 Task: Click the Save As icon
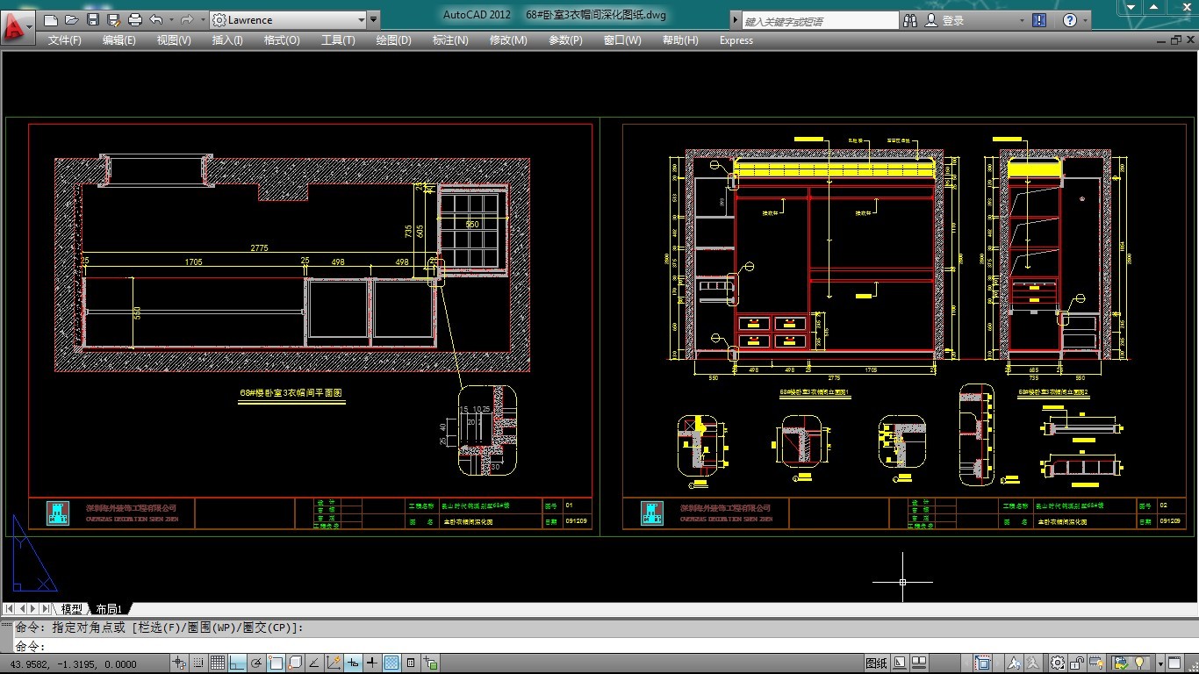[x=113, y=19]
